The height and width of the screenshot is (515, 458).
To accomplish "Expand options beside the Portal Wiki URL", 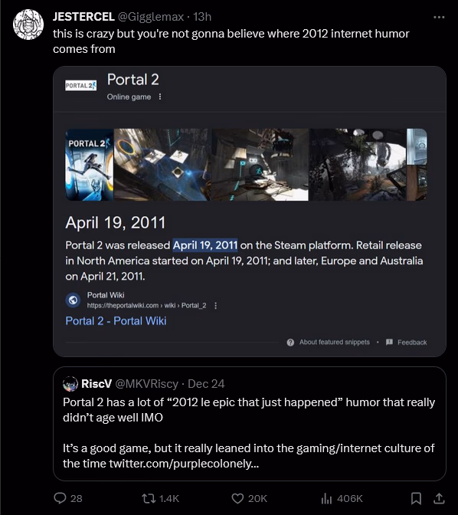I will click(215, 306).
